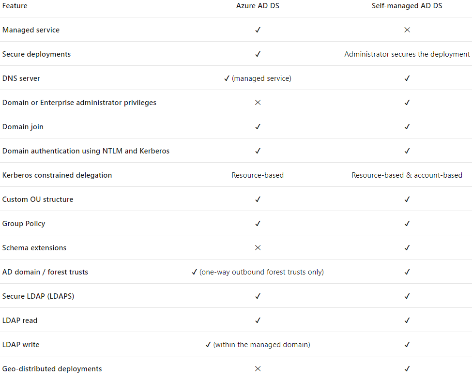472x381 pixels.
Task: Click '(one-way outbound forest trusts only)' text
Action: (261, 272)
